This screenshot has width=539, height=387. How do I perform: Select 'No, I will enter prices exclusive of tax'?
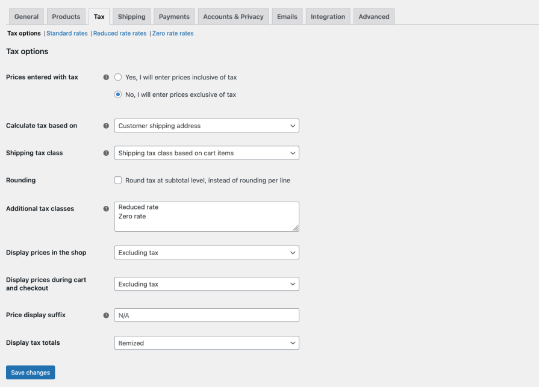[118, 94]
